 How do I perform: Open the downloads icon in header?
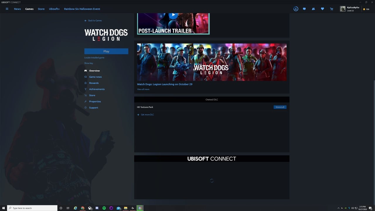[x=296, y=9]
